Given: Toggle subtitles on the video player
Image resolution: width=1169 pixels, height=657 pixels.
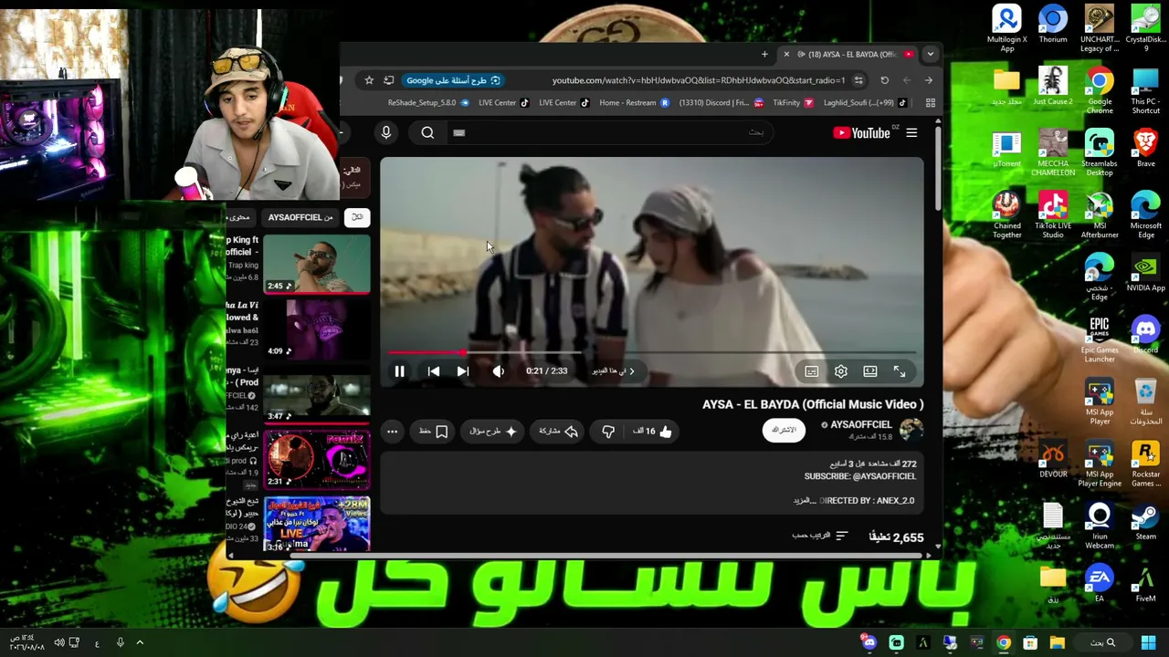Looking at the screenshot, I should (811, 371).
